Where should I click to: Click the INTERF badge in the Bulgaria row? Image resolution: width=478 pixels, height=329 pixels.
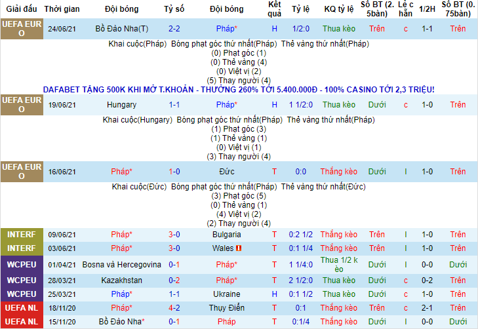[22, 234]
